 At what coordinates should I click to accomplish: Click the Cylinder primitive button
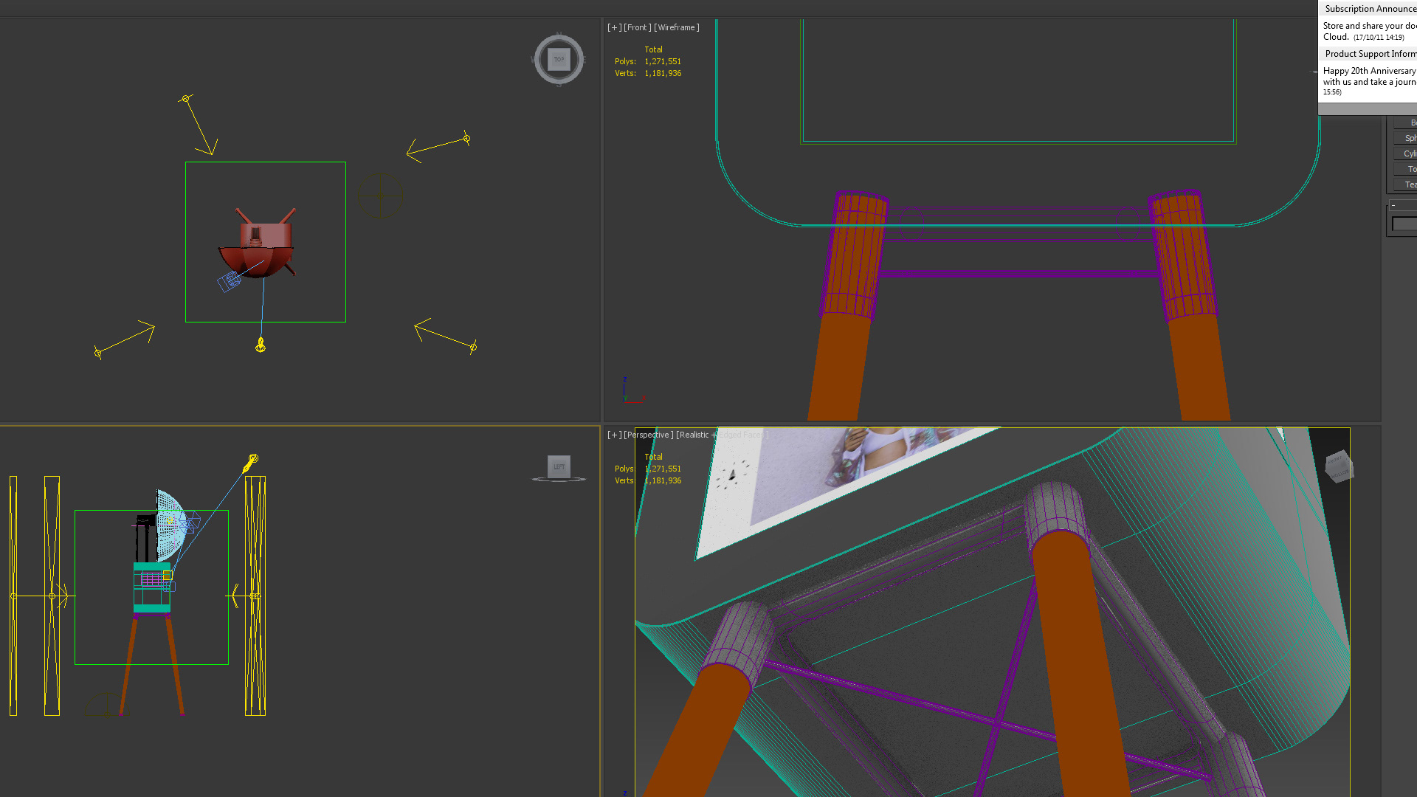(x=1407, y=153)
